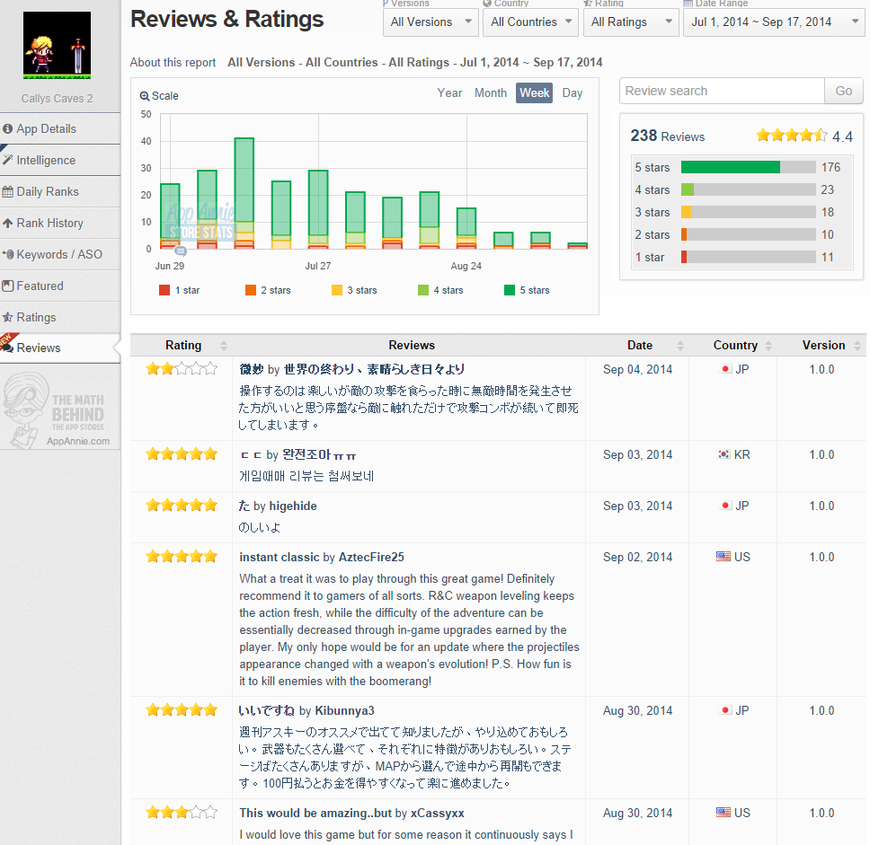Image resolution: width=870 pixels, height=845 pixels.
Task: Click the Callys Caves 2 app thumbnail
Action: pos(57,46)
